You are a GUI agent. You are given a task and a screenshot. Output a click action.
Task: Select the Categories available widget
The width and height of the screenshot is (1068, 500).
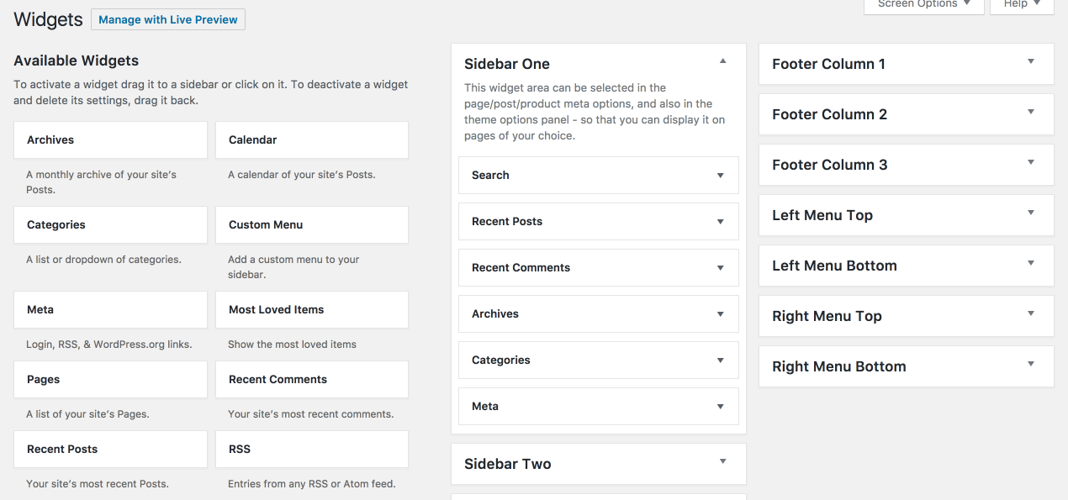click(x=110, y=224)
